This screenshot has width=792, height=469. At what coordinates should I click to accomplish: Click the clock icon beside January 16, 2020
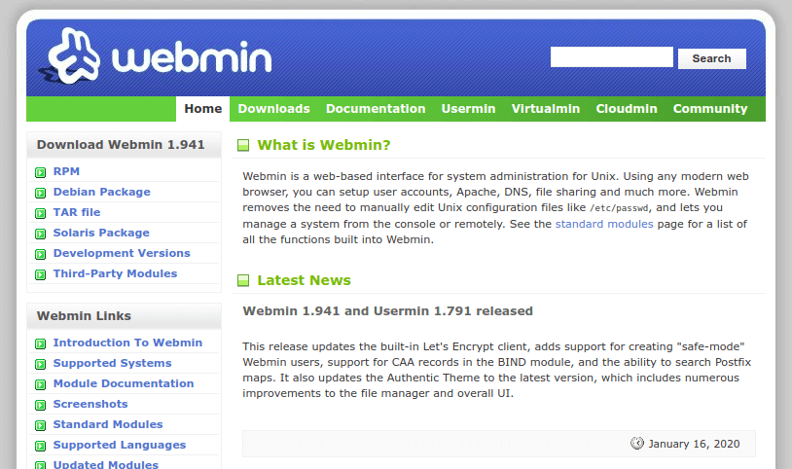tap(637, 444)
